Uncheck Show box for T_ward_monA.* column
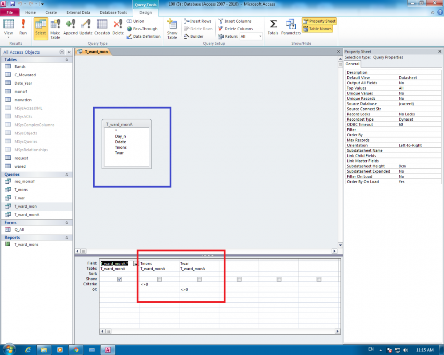The image size is (444, 355). [119, 280]
